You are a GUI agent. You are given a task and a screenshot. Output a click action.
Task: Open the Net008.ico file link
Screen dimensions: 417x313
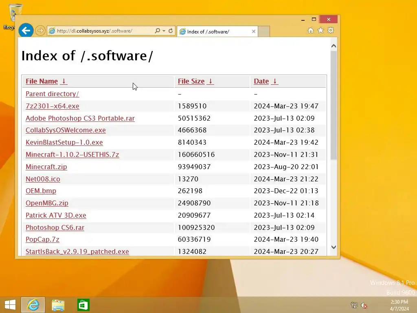[x=43, y=179]
